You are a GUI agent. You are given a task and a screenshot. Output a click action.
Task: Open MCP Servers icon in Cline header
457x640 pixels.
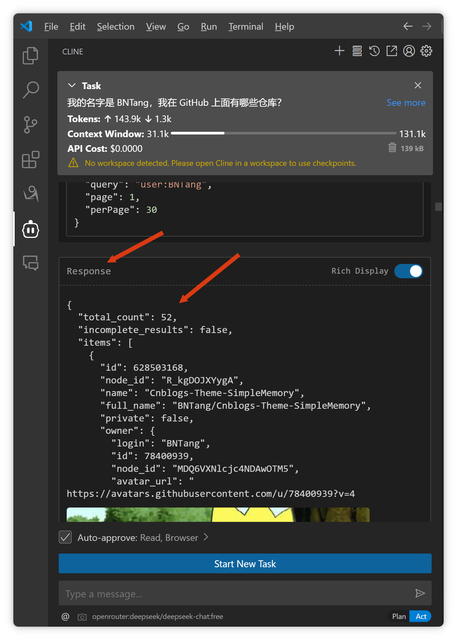coord(357,51)
